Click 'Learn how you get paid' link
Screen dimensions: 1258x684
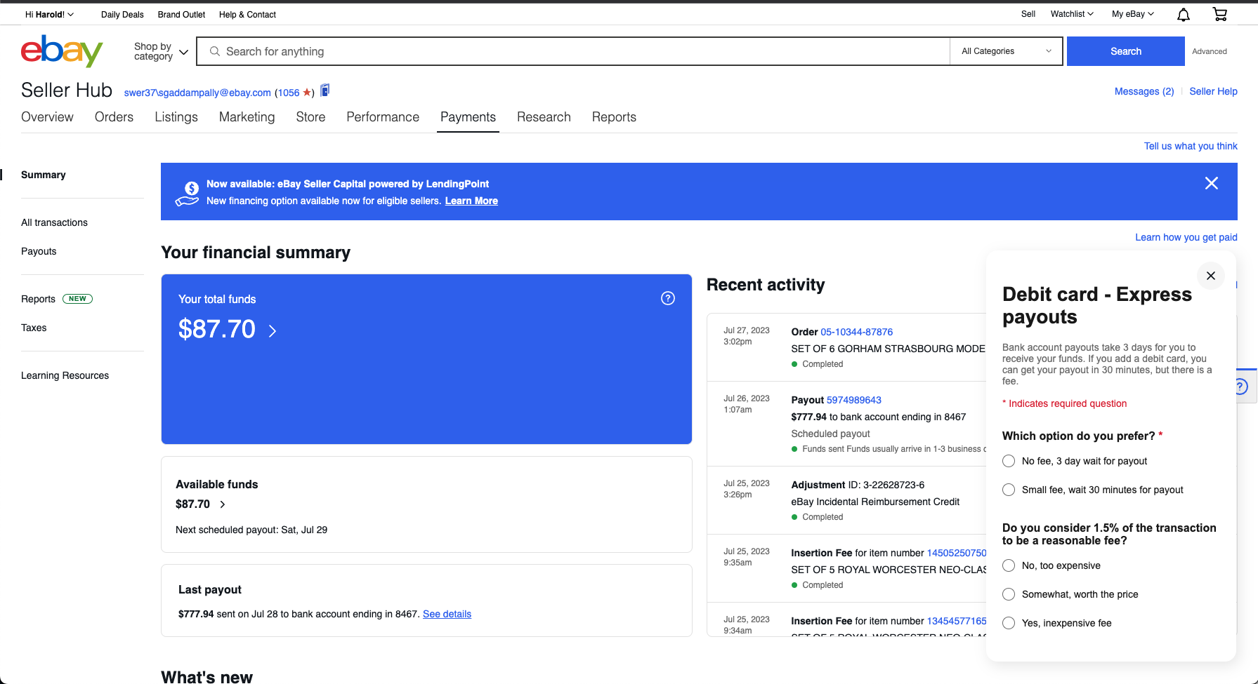tap(1186, 237)
